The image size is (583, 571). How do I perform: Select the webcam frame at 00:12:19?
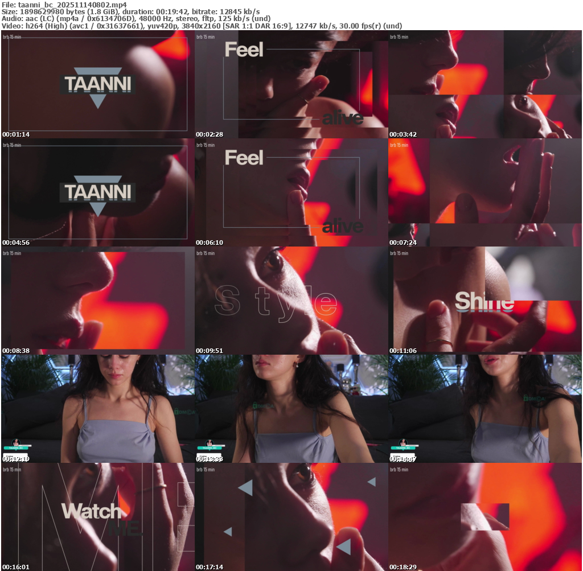(98, 409)
